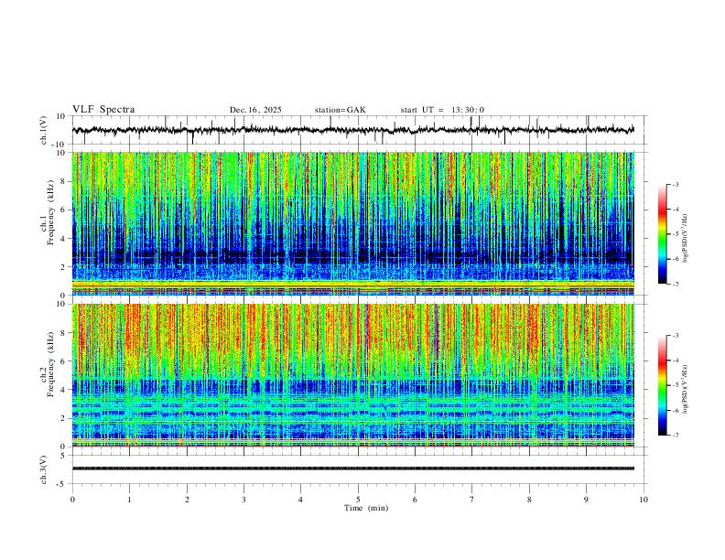This screenshot has height=560, width=725.
Task: Click the ch.2 spectrogram panel
Action: pos(352,375)
